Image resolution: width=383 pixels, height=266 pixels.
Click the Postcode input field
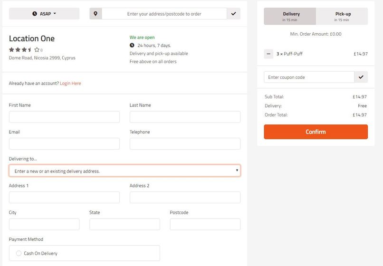pyautogui.click(x=205, y=224)
